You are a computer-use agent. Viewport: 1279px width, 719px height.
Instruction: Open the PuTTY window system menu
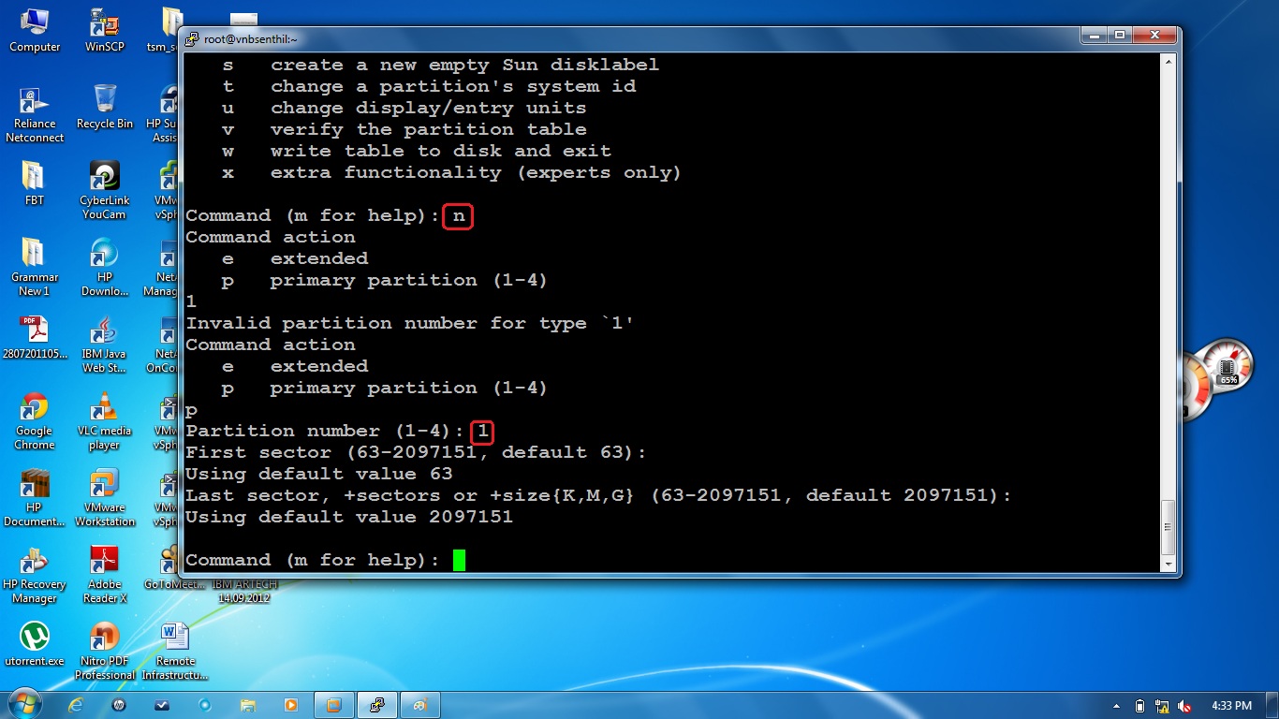point(194,38)
